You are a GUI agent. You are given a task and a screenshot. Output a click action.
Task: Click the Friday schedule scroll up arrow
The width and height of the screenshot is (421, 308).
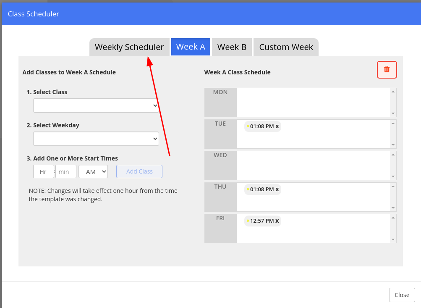(x=393, y=217)
